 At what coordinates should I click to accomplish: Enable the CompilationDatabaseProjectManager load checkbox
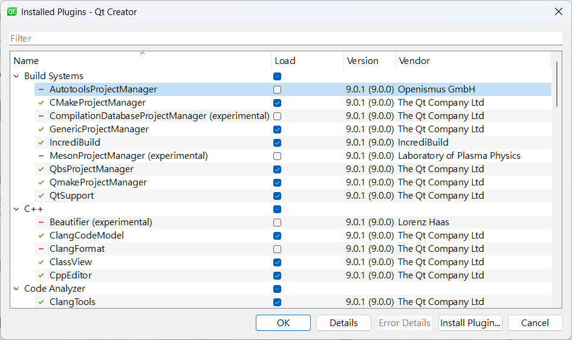tap(278, 116)
